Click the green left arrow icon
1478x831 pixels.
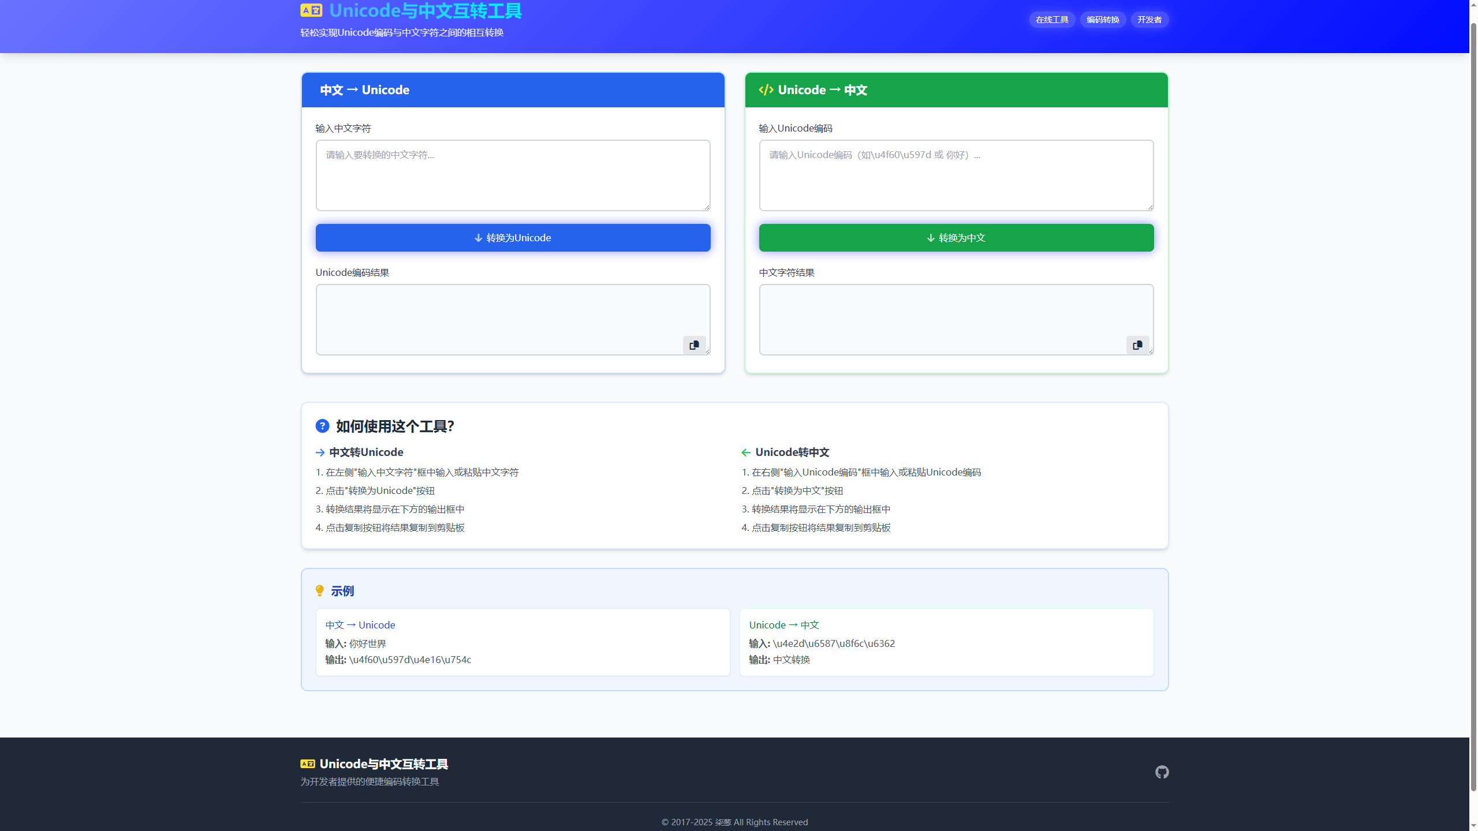746,452
